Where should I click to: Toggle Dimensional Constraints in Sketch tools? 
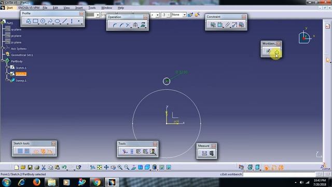pyautogui.click(x=50, y=151)
